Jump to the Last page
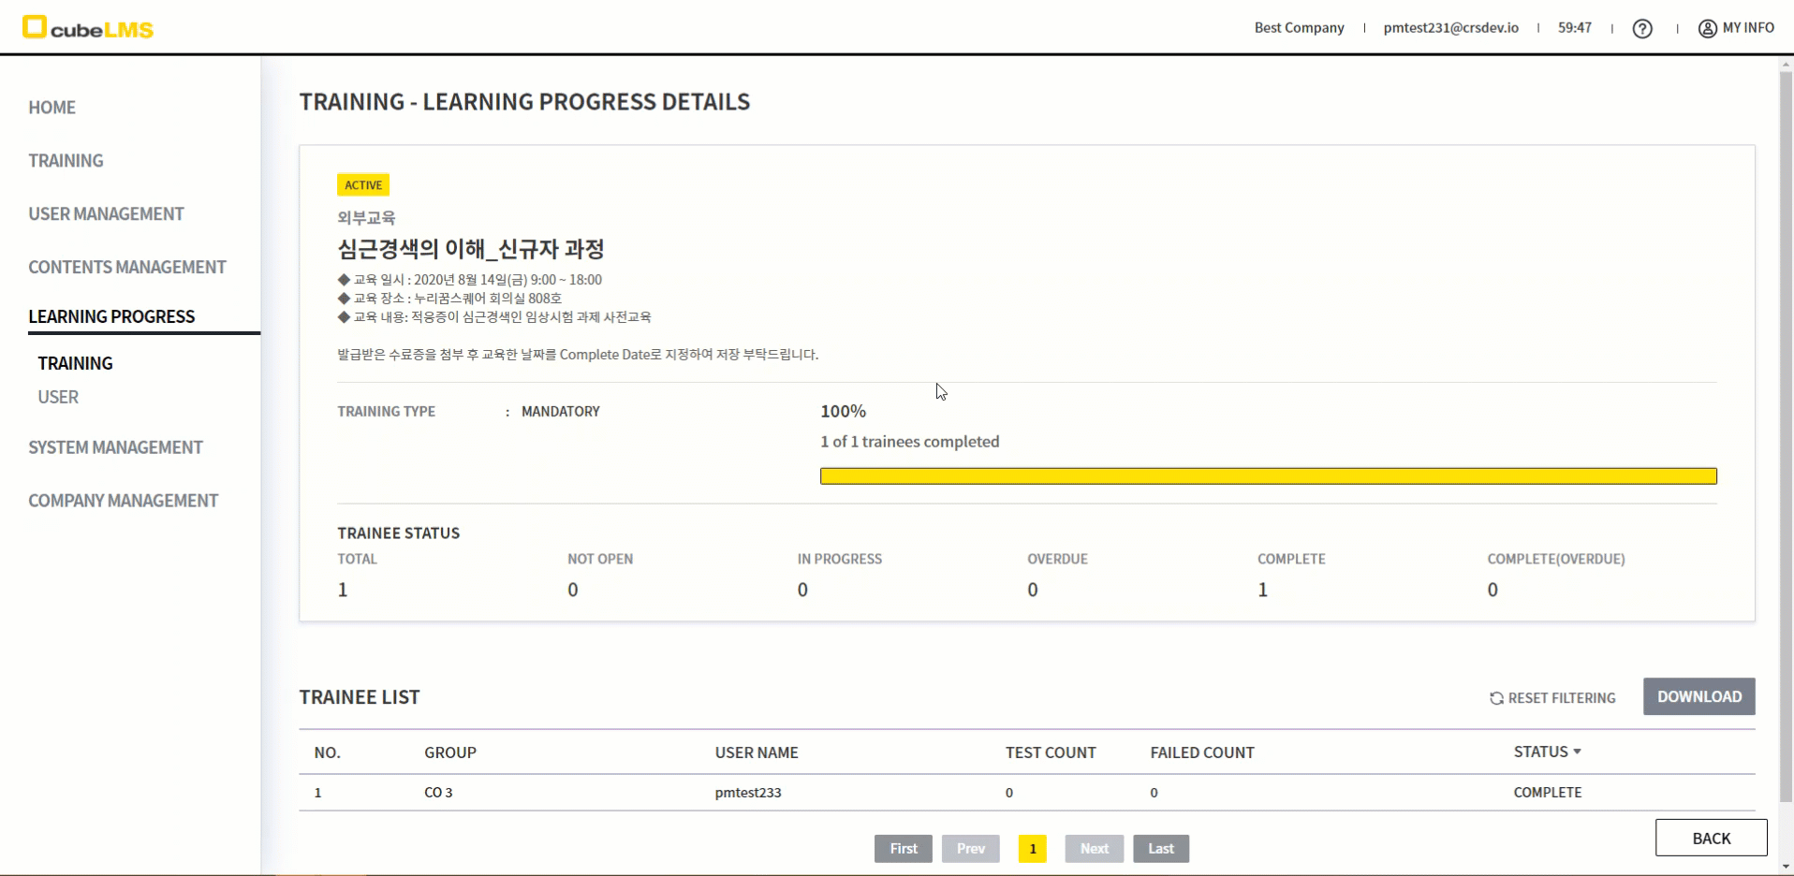This screenshot has width=1794, height=876. 1160,849
